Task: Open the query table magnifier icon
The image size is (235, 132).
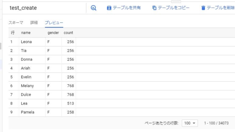Action: click(94, 8)
